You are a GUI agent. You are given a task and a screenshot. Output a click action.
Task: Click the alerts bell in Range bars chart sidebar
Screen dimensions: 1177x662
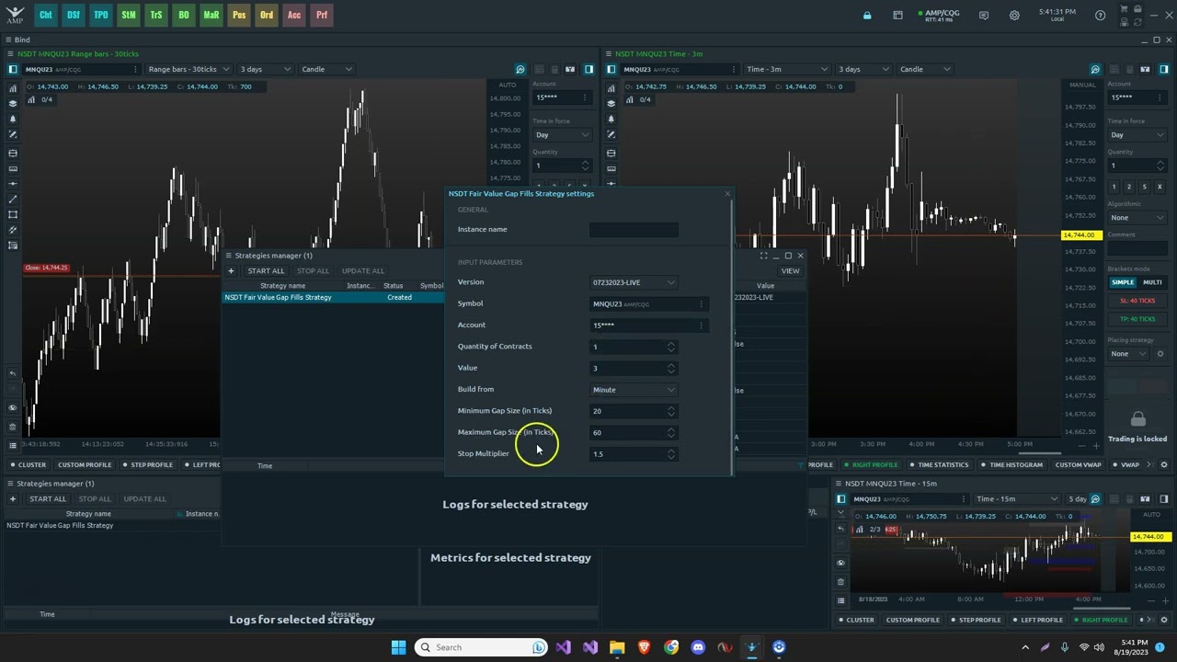pyautogui.click(x=13, y=120)
